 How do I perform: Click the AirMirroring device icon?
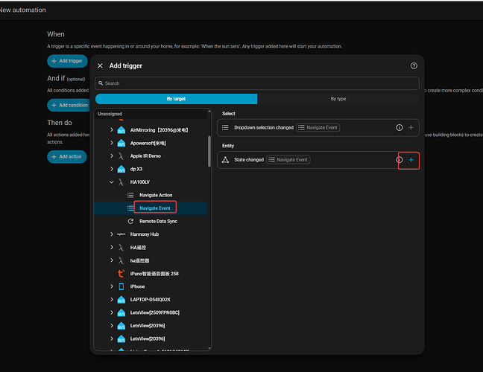tap(121, 130)
